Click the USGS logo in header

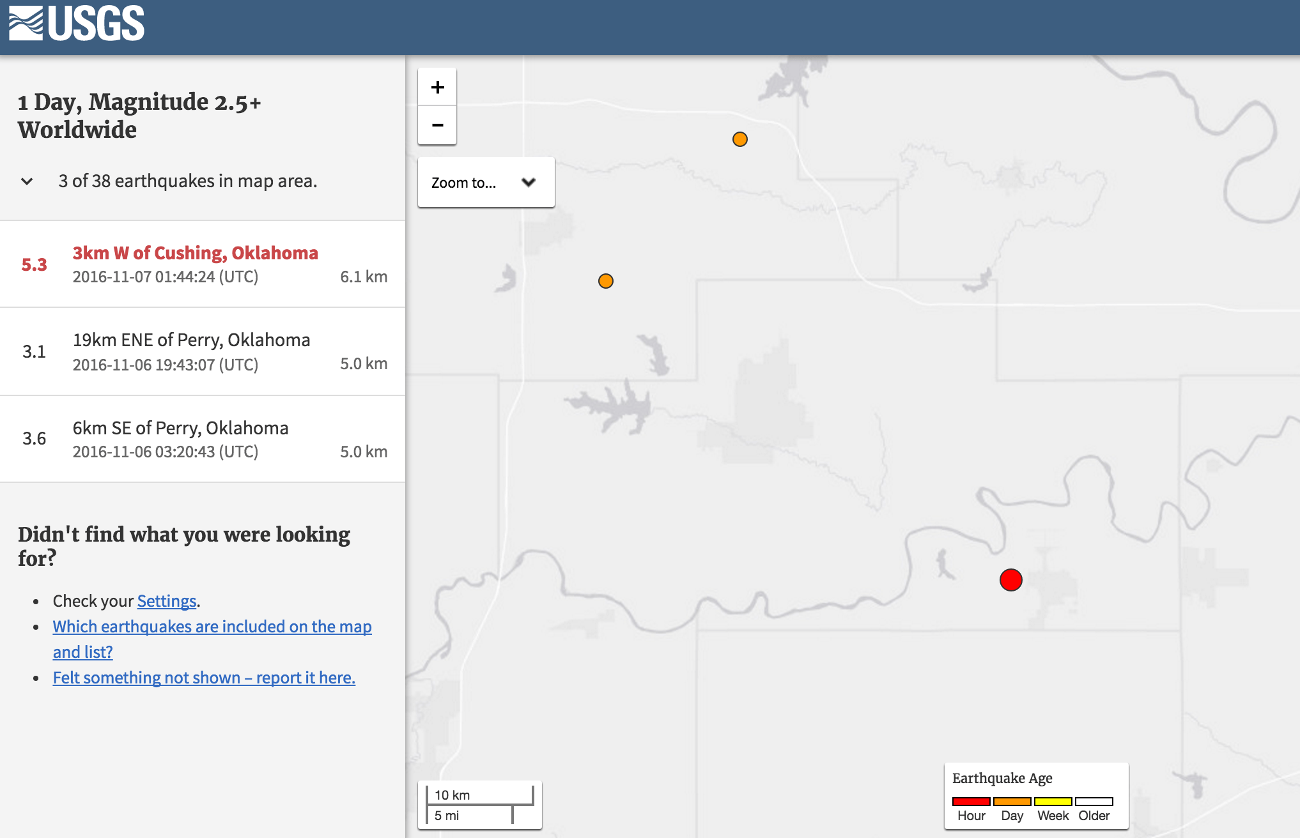click(x=77, y=24)
